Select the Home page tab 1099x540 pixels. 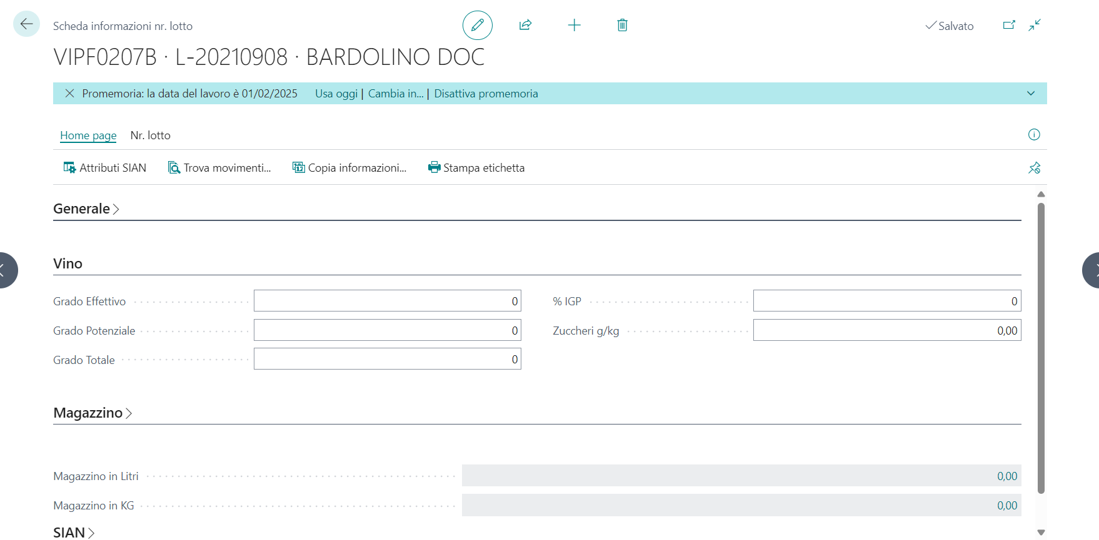coord(88,135)
